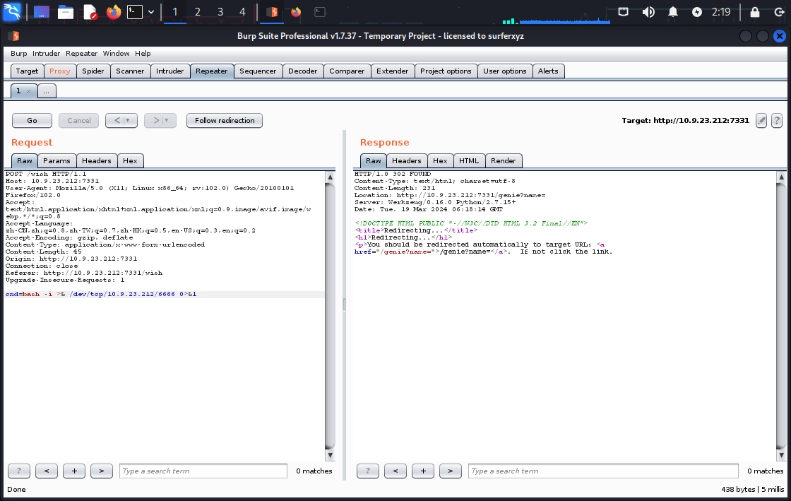The width and height of the screenshot is (791, 501).
Task: Click the request next match button
Action: (101, 471)
